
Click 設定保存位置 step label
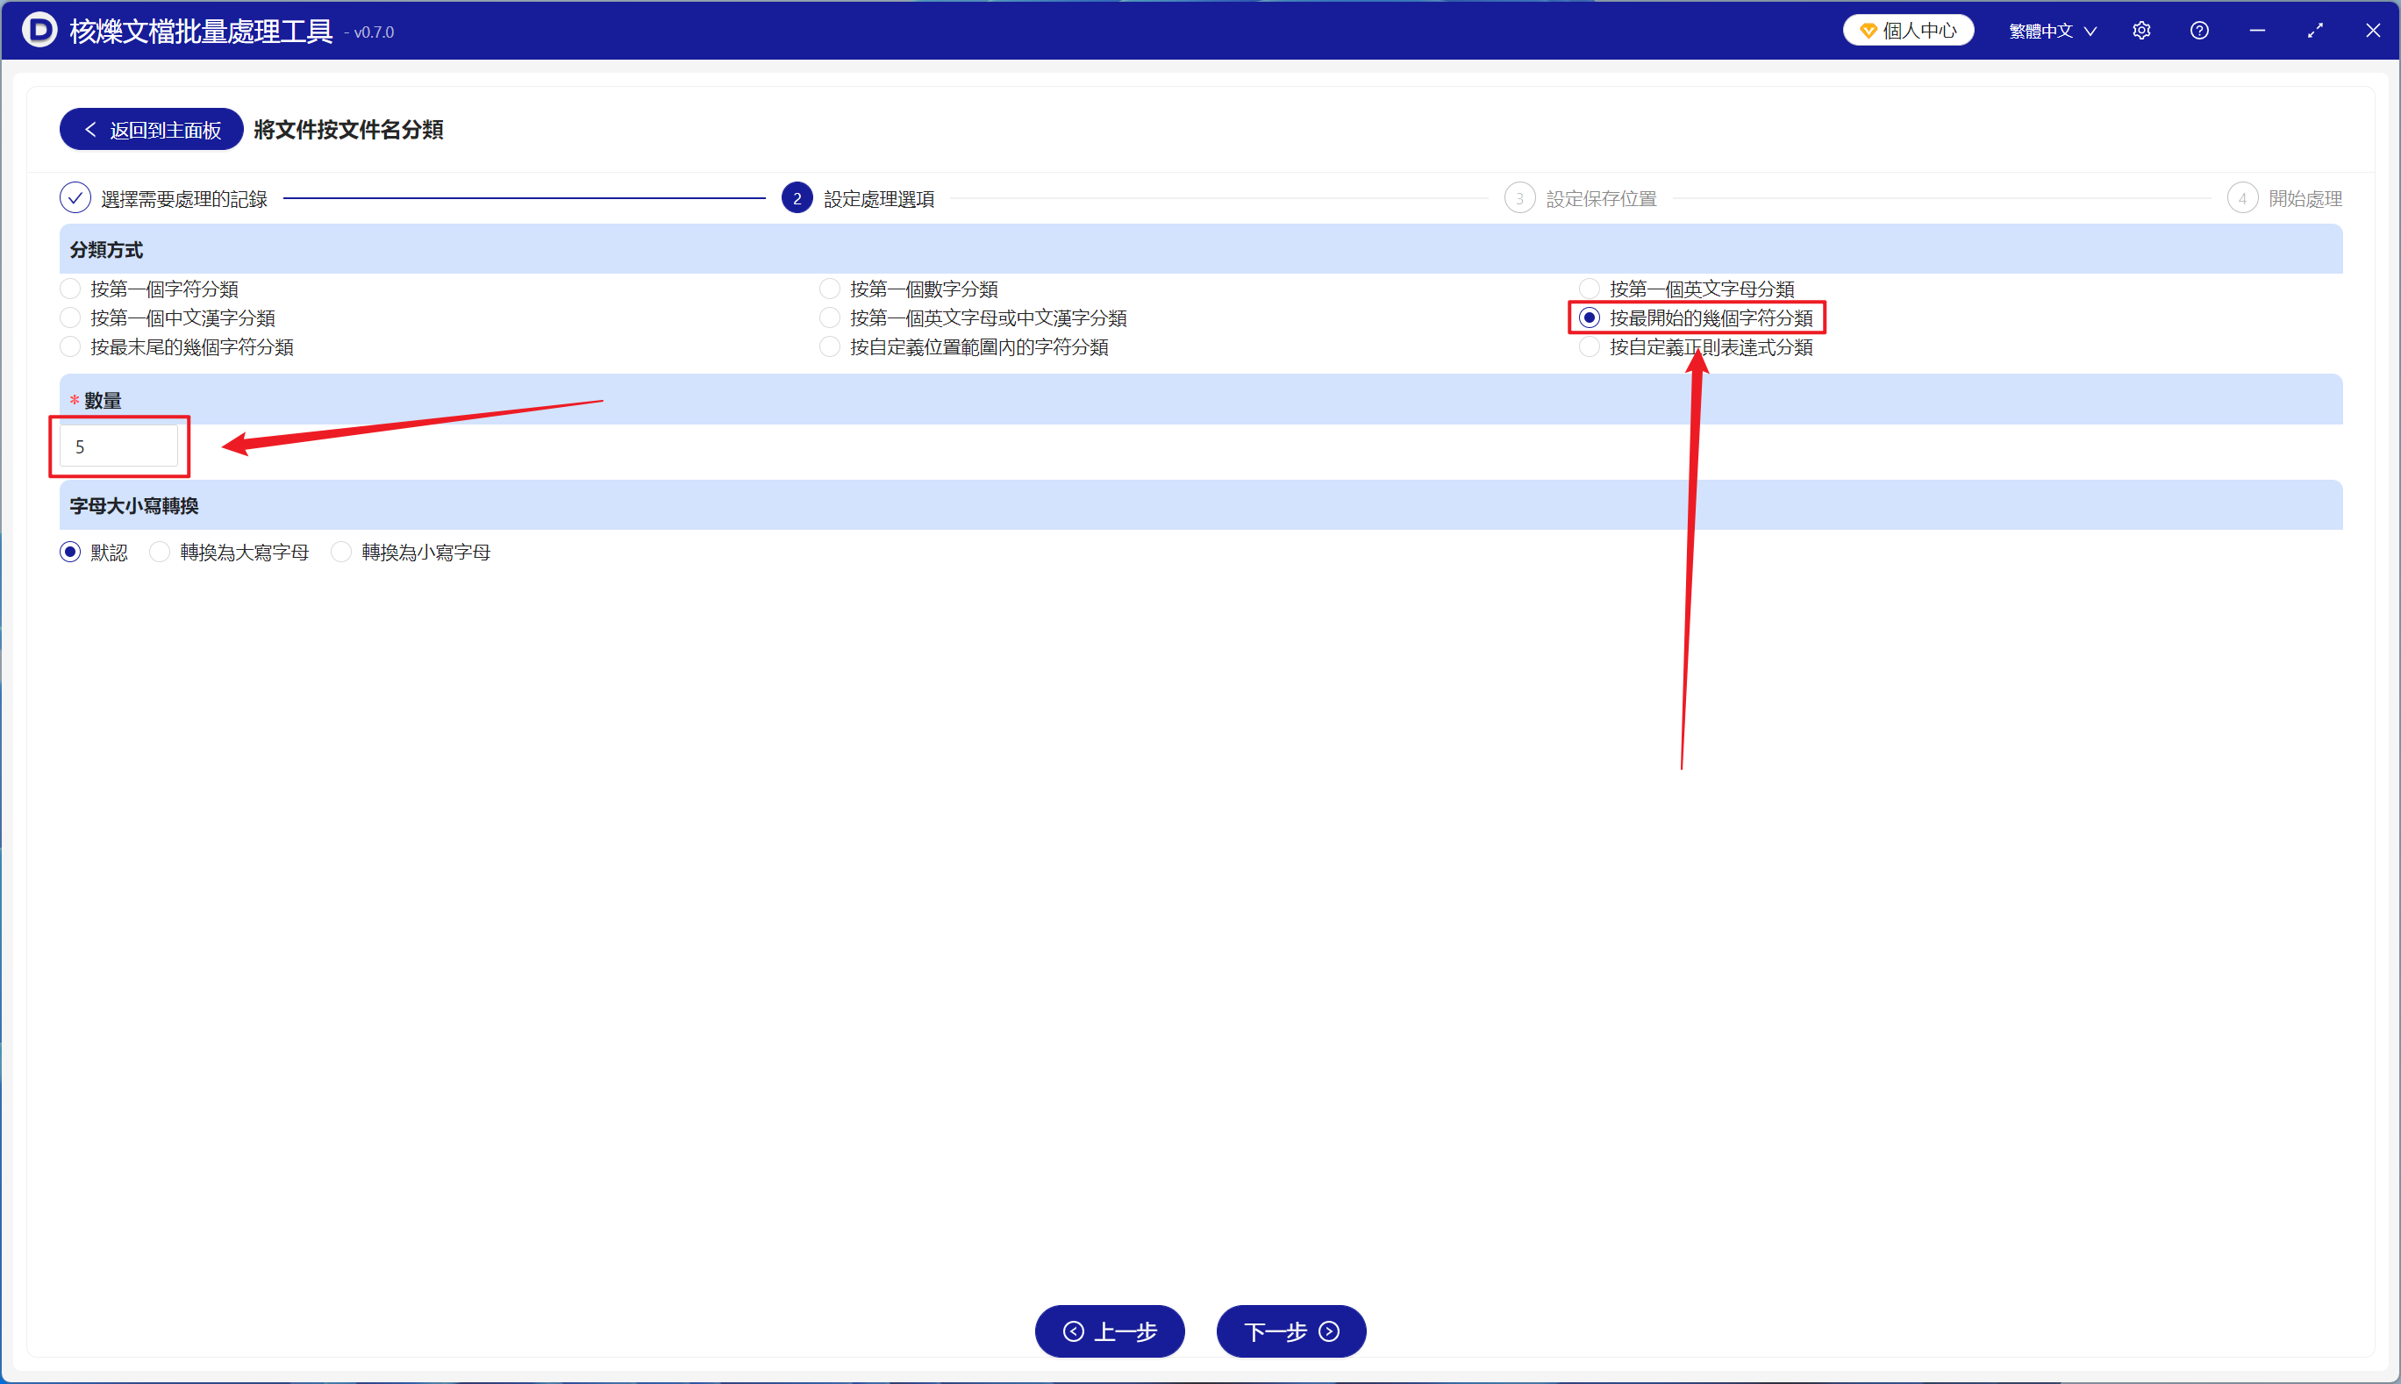(x=1601, y=199)
